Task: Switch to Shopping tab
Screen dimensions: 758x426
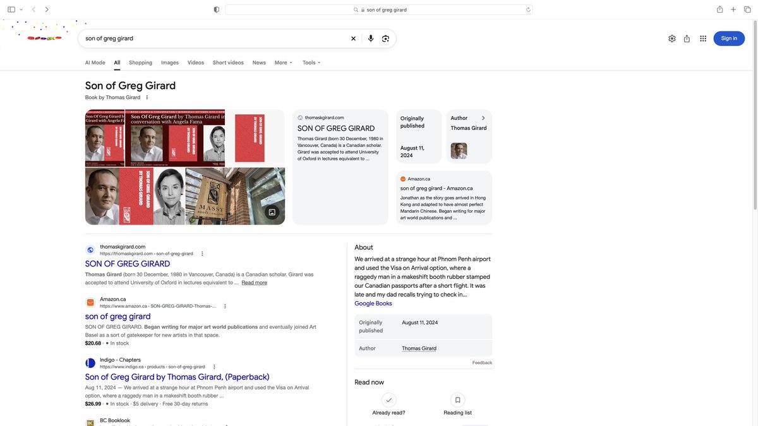Action: 140,62
